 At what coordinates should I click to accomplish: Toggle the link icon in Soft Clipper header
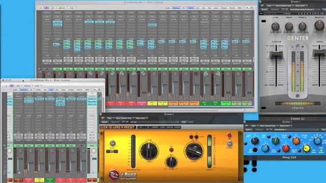pos(103,118)
